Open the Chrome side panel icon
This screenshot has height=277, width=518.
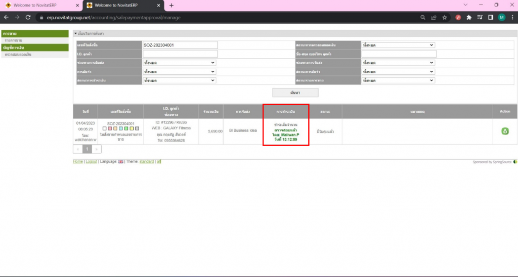[490, 17]
